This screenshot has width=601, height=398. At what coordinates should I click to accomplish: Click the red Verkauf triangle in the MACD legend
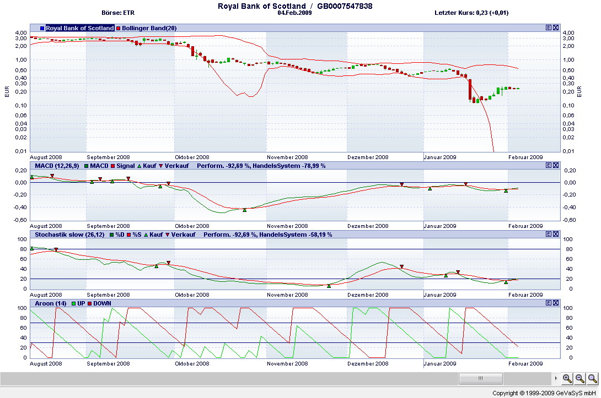click(x=161, y=166)
